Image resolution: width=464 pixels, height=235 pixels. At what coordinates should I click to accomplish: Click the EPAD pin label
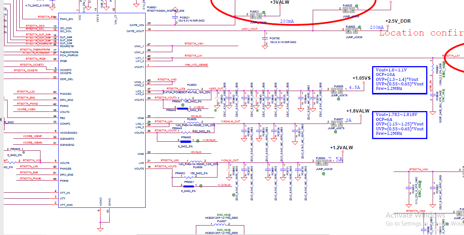[x=109, y=201]
